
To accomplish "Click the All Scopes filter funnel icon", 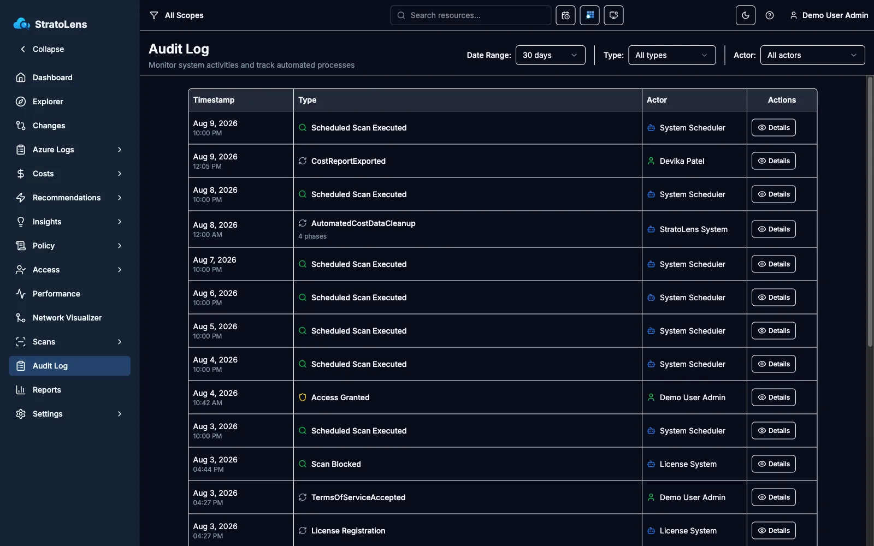I will (x=154, y=15).
